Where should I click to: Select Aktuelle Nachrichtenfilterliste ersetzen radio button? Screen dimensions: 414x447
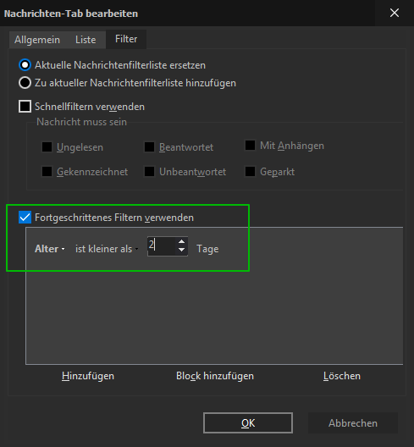[x=25, y=65]
